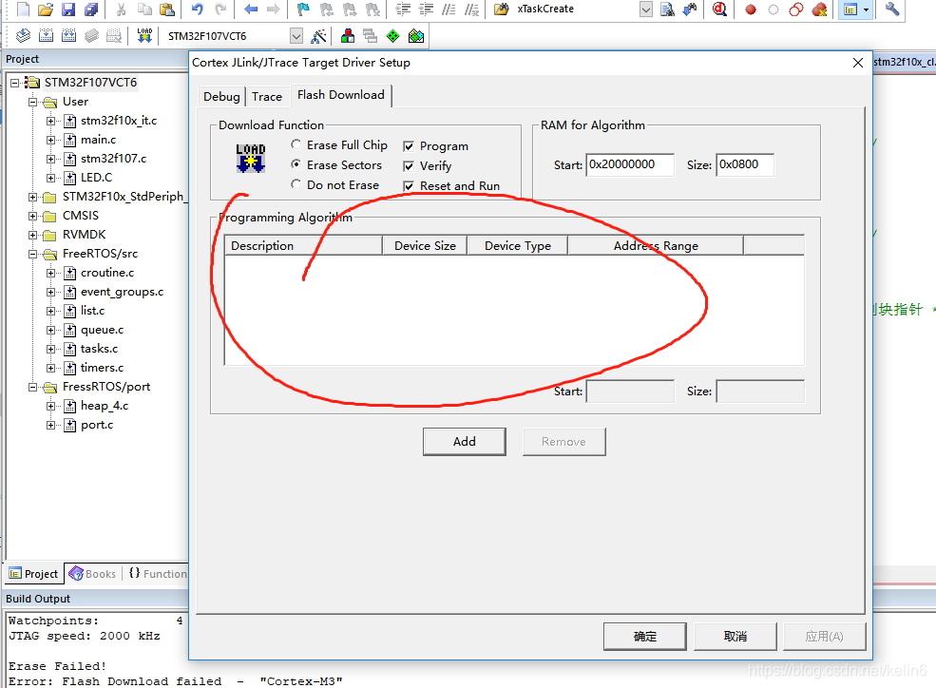Open file using the folder toolbar icon
Screen dimensions: 936x688
point(46,9)
